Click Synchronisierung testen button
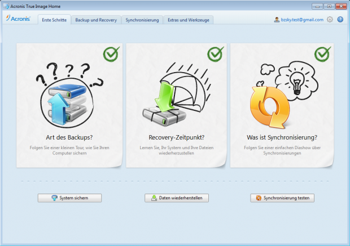 point(282,198)
